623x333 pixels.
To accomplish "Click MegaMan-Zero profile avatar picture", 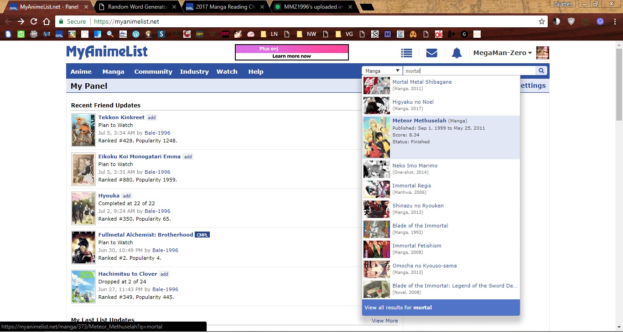I will [542, 53].
